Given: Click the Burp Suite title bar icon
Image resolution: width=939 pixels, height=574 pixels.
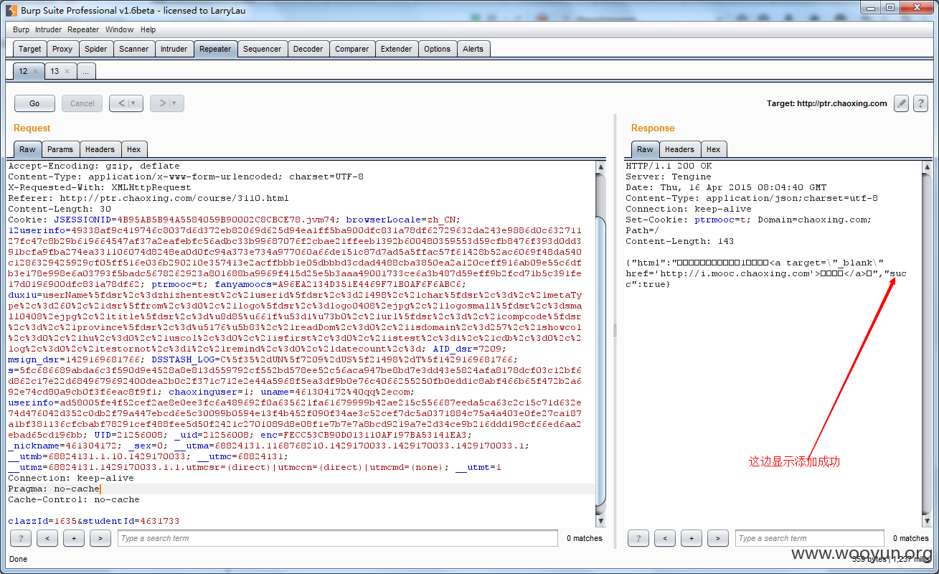Looking at the screenshot, I should [12, 10].
